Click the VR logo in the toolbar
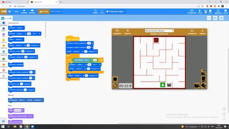This screenshot has height=129, width=229. [4, 11]
